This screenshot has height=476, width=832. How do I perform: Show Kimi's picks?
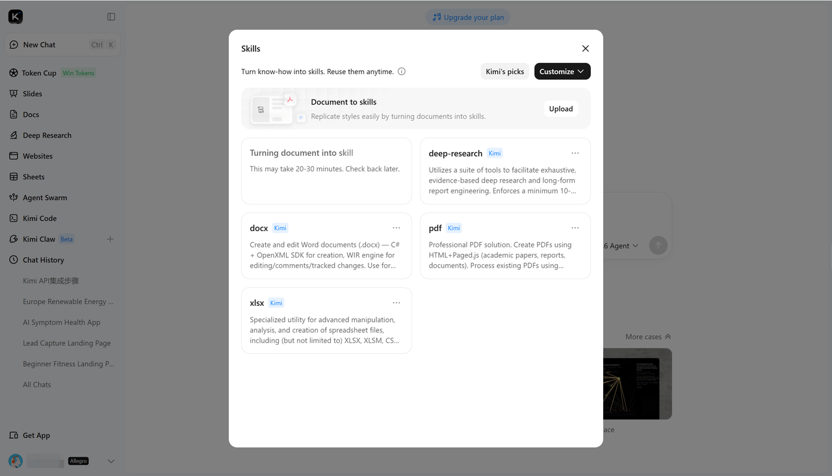tap(505, 71)
